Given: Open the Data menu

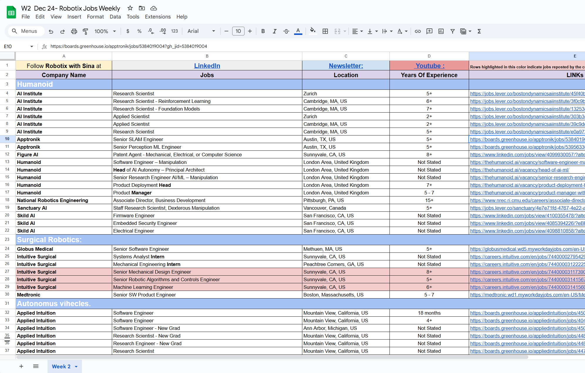Looking at the screenshot, I should coord(115,17).
